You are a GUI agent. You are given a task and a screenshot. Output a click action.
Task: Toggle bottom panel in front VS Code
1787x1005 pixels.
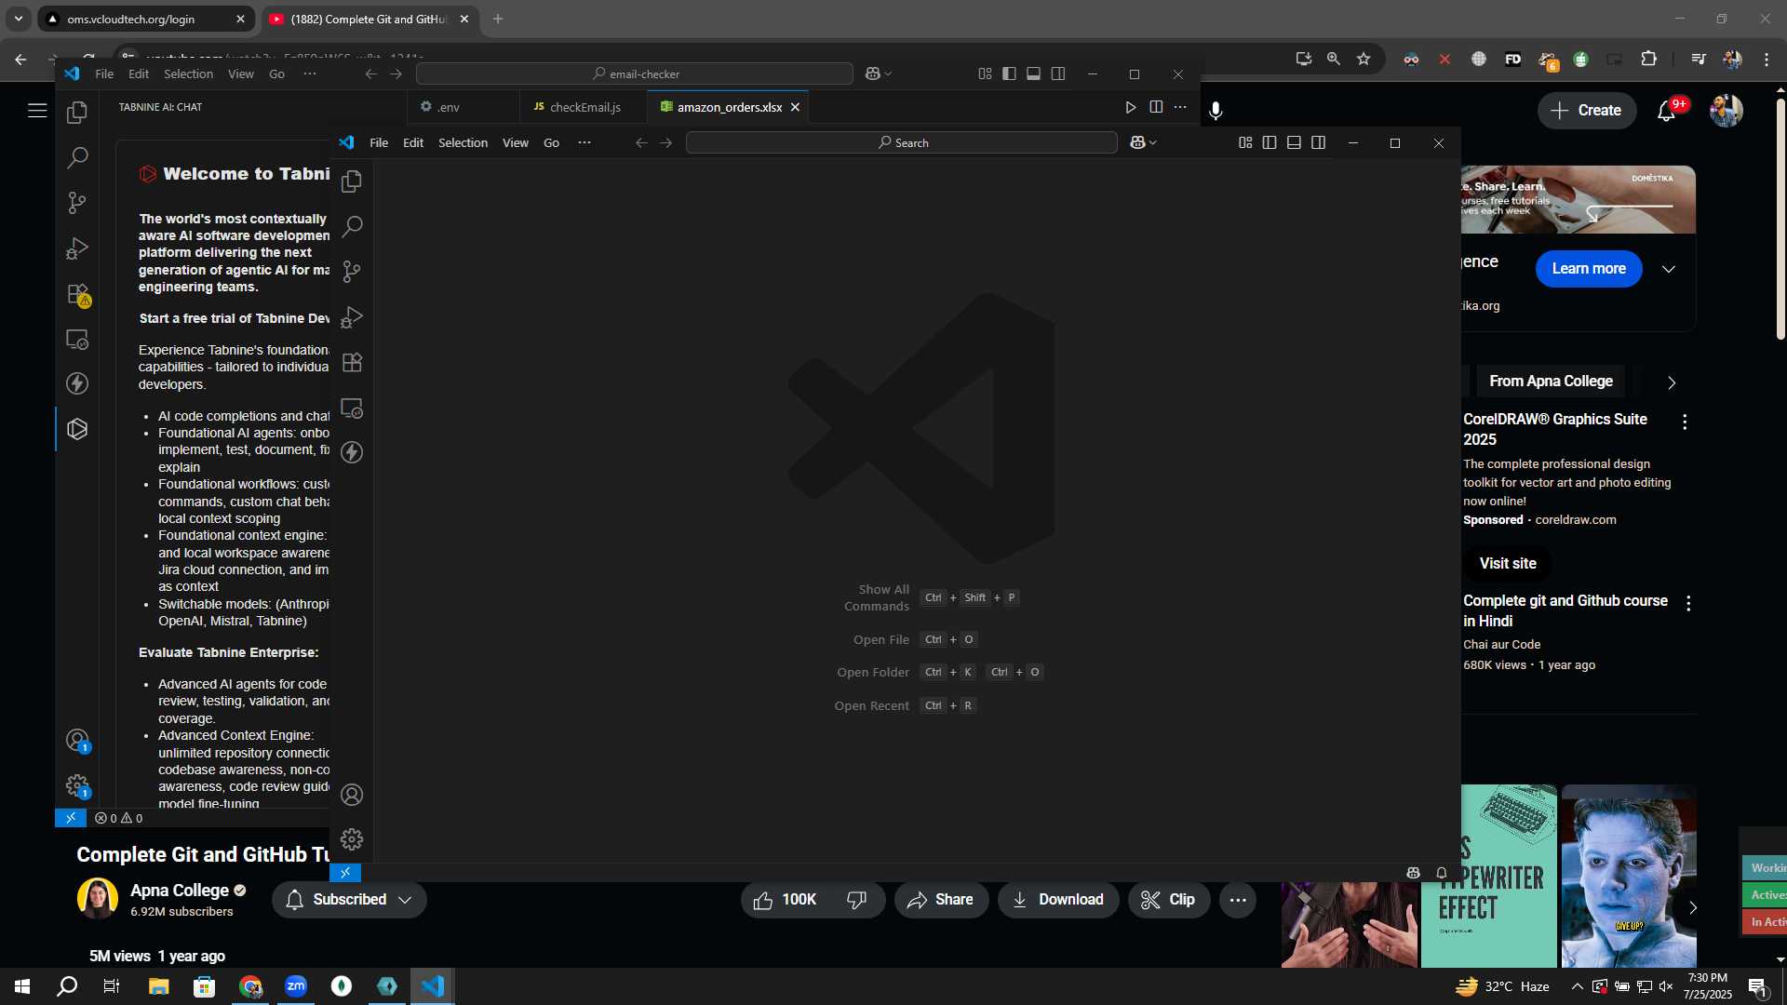click(x=1294, y=142)
